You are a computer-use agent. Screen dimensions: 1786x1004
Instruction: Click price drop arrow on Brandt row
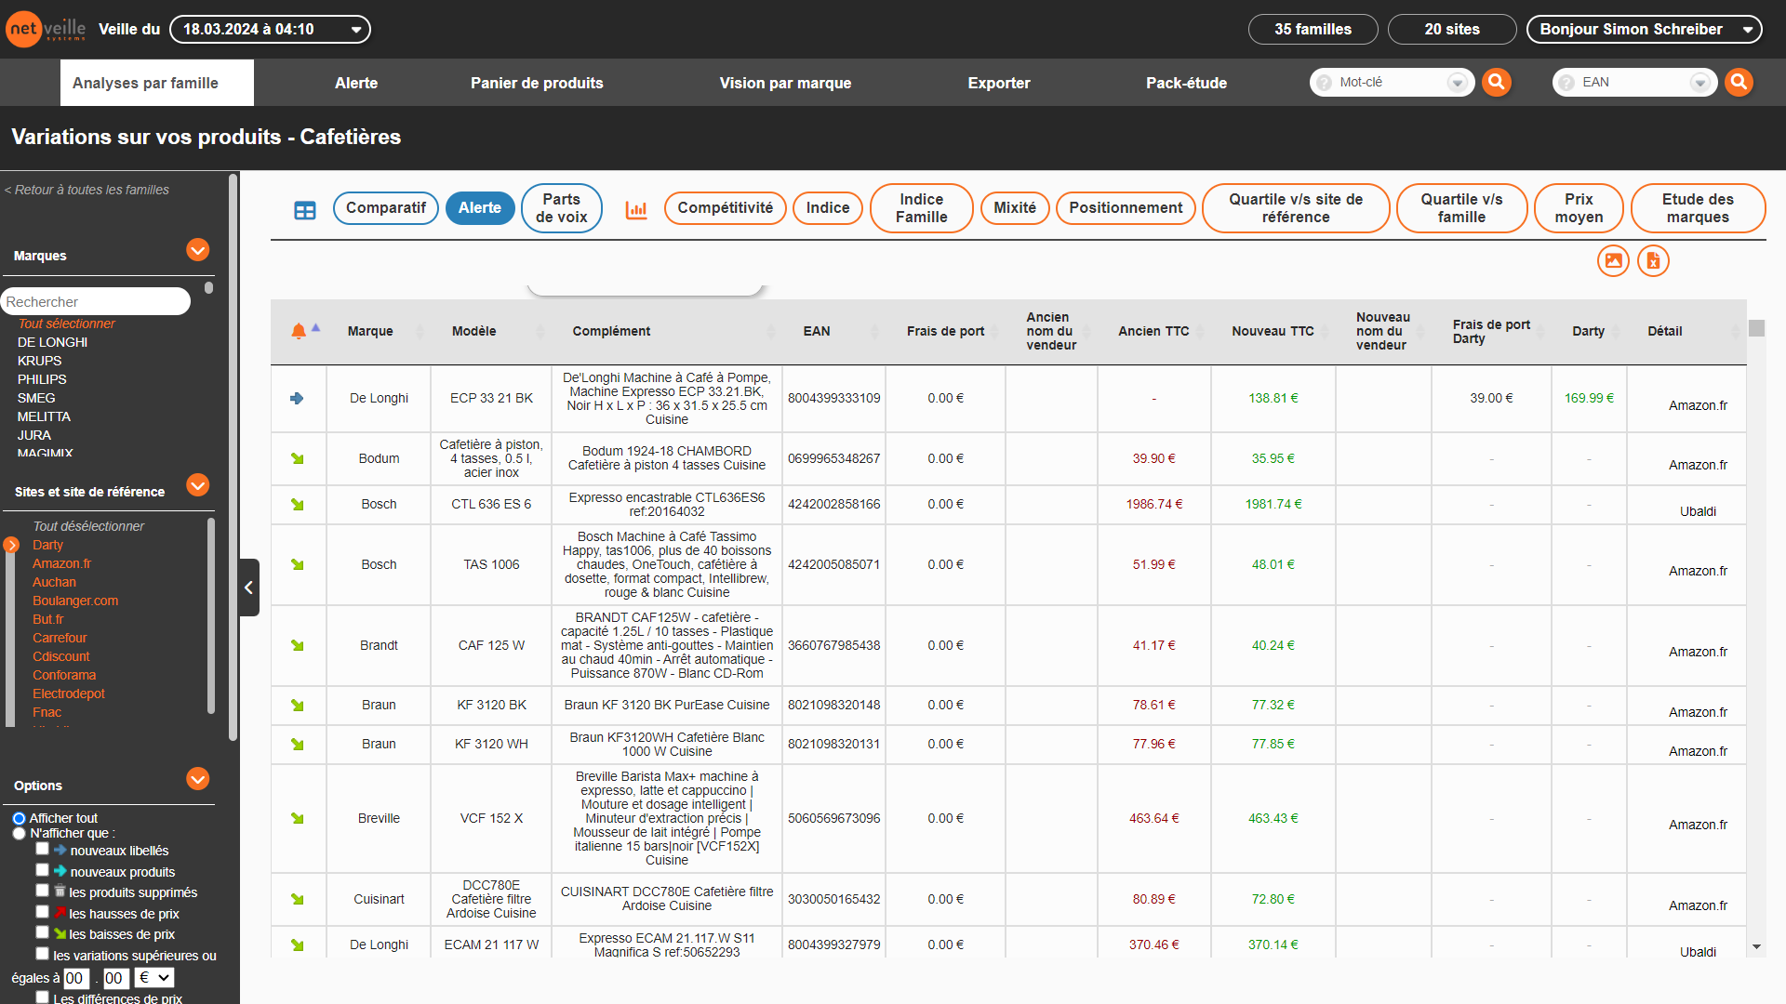coord(298,645)
